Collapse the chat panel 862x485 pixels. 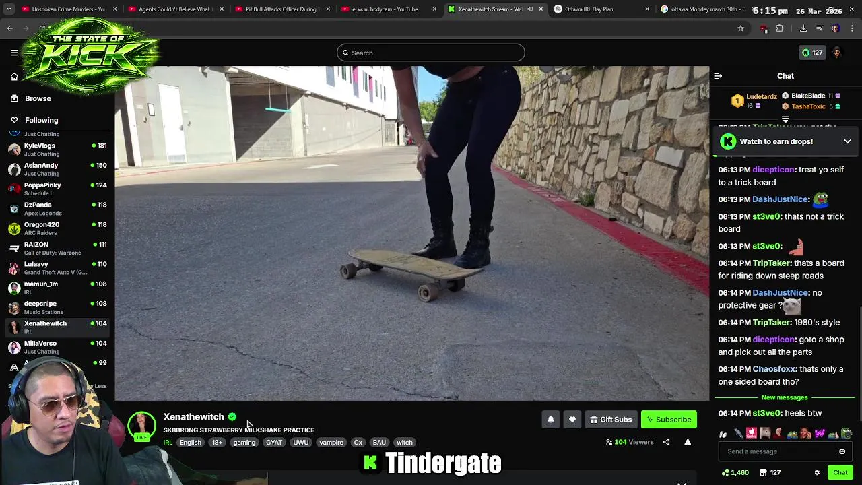pos(718,76)
